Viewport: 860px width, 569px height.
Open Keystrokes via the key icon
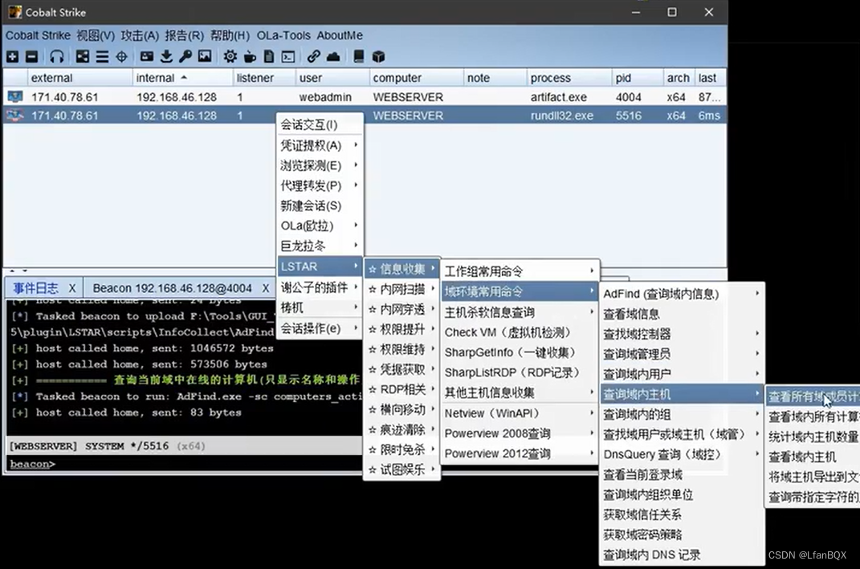click(185, 56)
